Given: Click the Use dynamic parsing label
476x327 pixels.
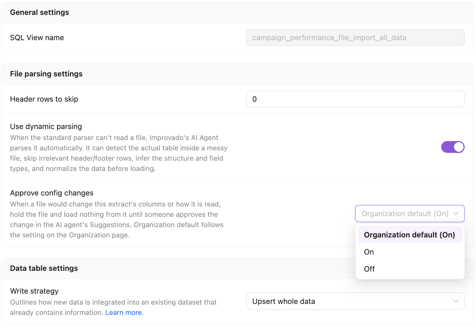Looking at the screenshot, I should click(46, 127).
